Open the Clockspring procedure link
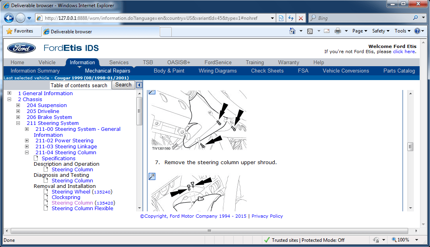 click(x=66, y=197)
